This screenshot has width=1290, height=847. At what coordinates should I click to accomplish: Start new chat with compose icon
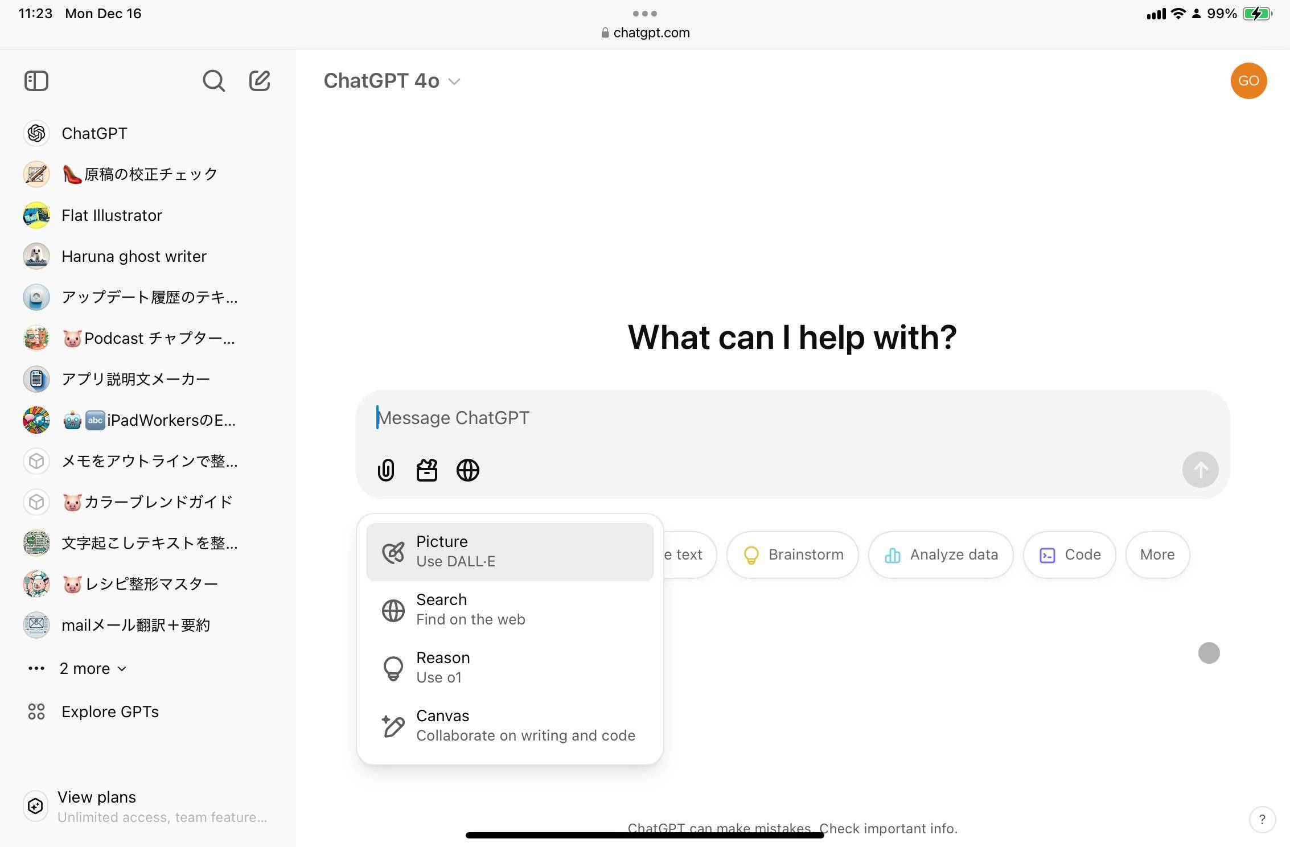260,81
